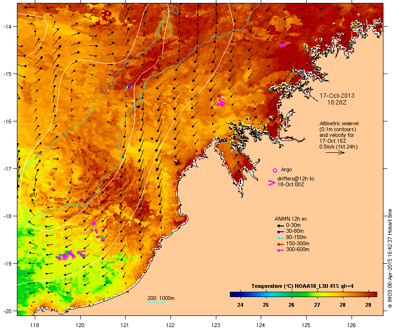Image resolution: width=396 pixels, height=329 pixels.
Task: Click the '-15' latitude axis label
Action: click(7, 74)
